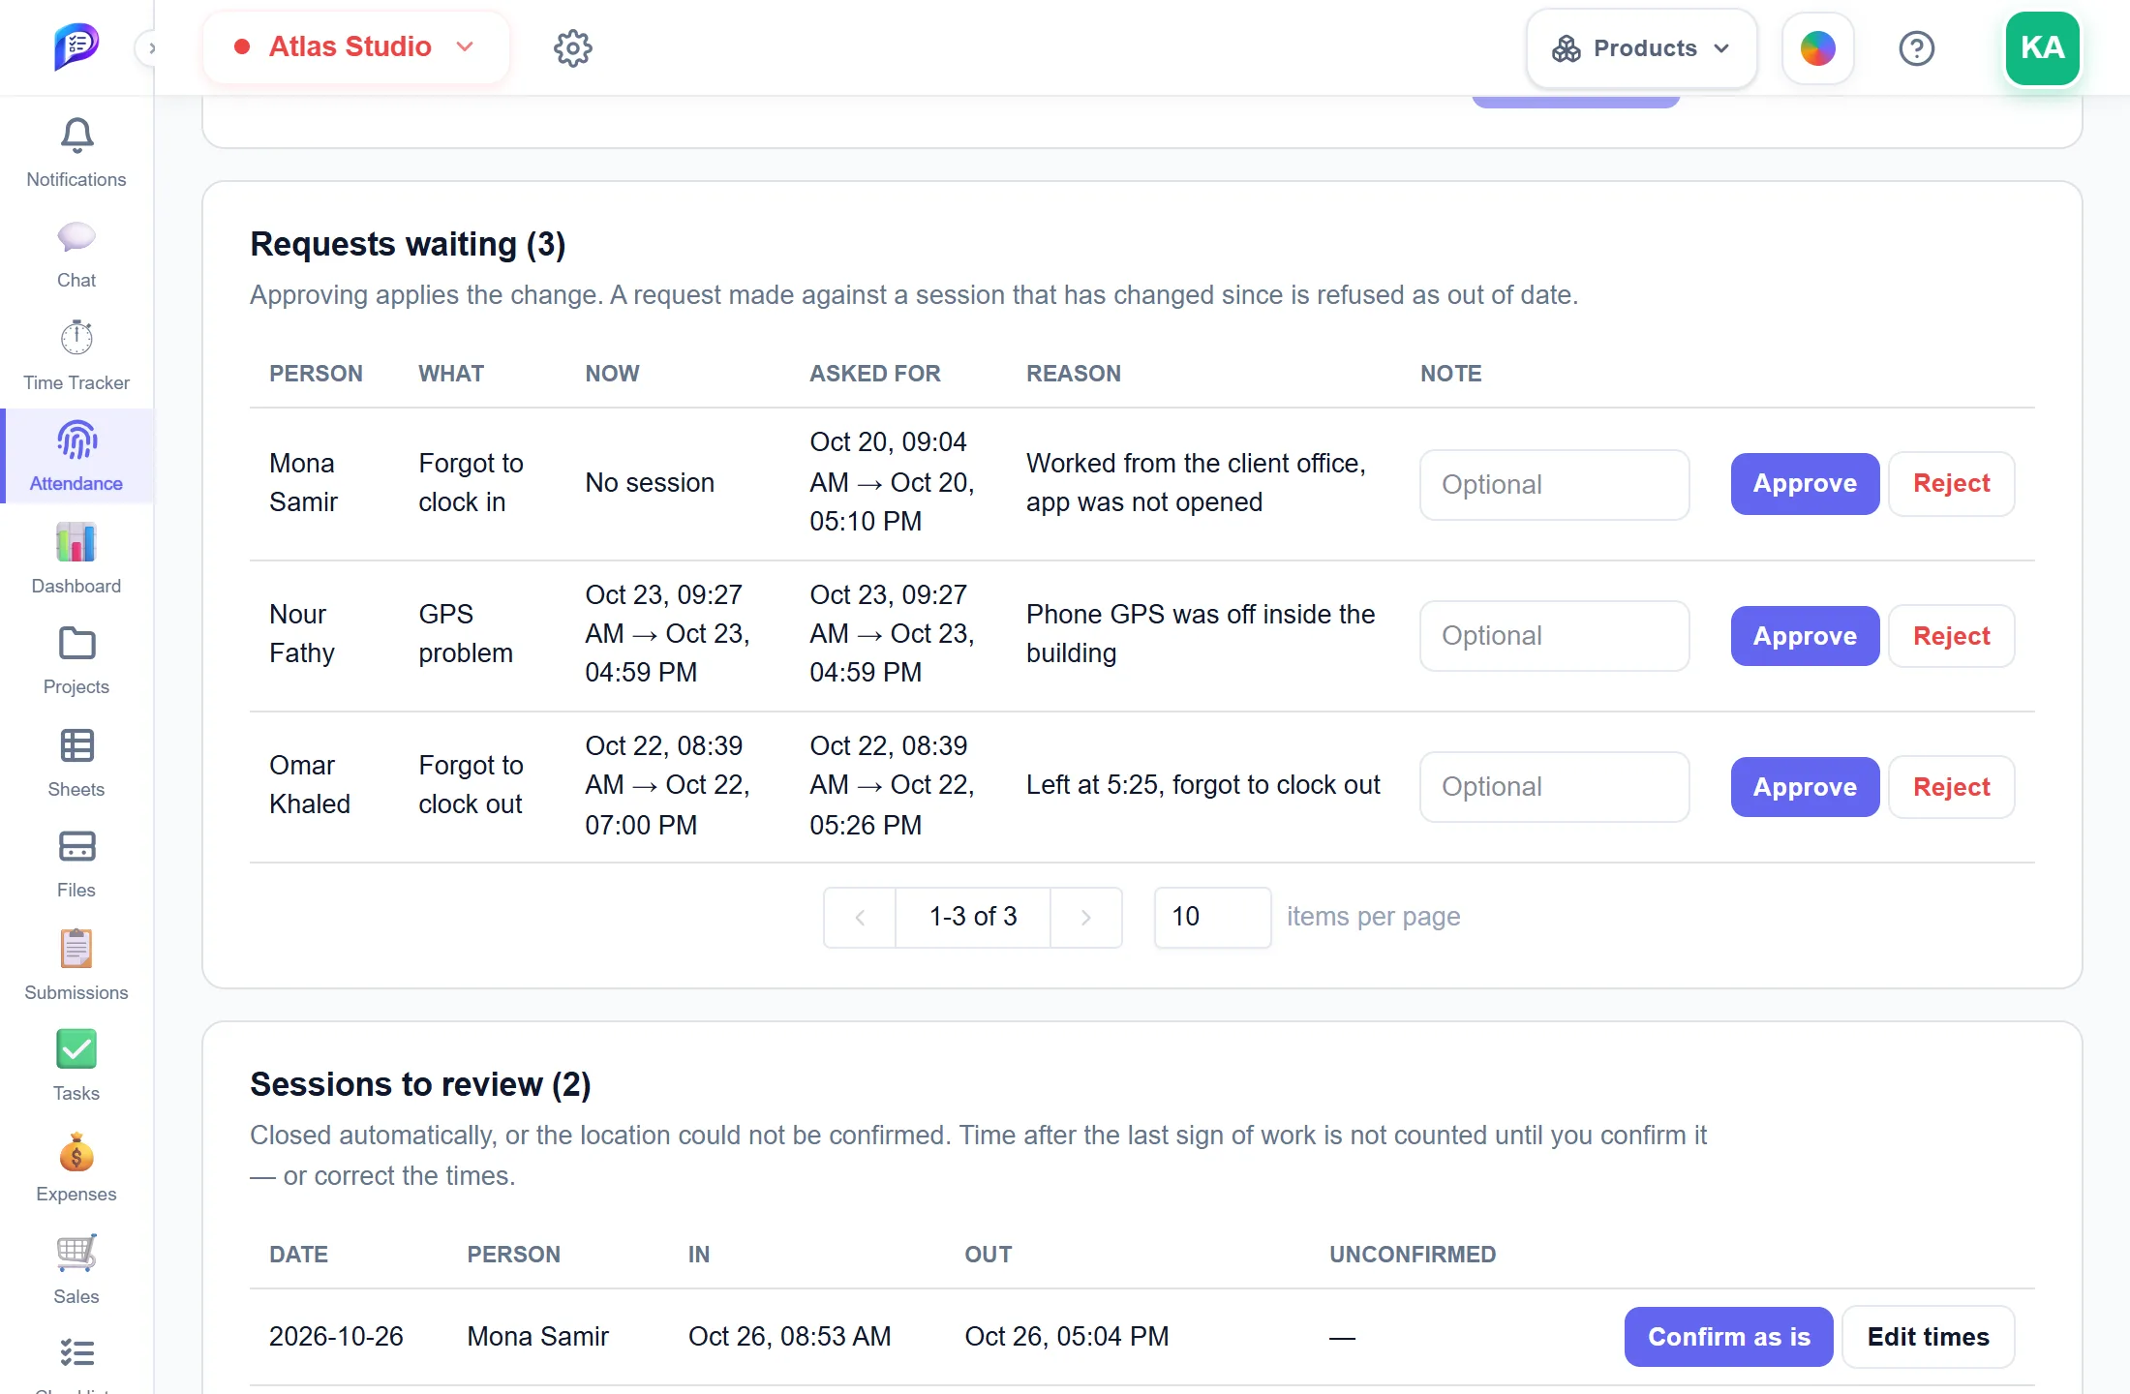2130x1394 pixels.
Task: Open the Time Tracker stopwatch icon
Action: (x=76, y=338)
